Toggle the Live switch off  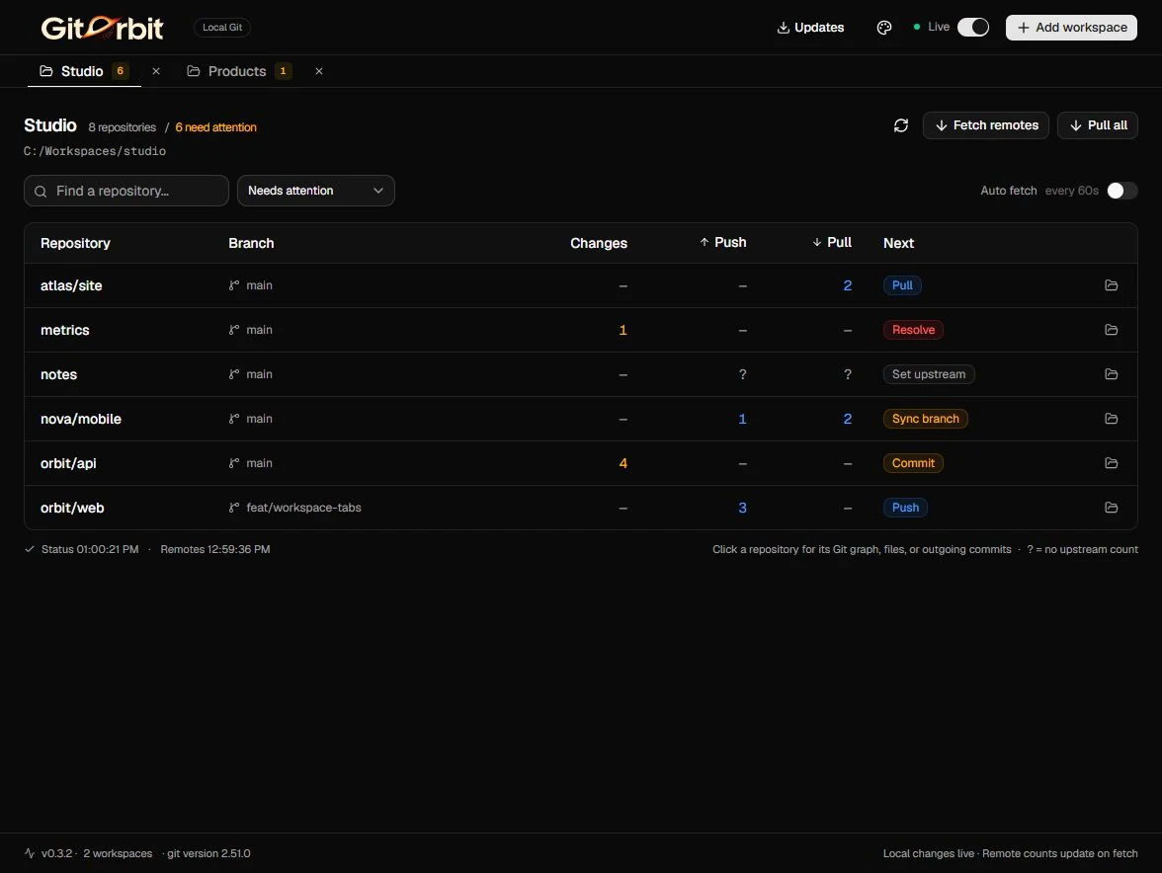tap(973, 28)
